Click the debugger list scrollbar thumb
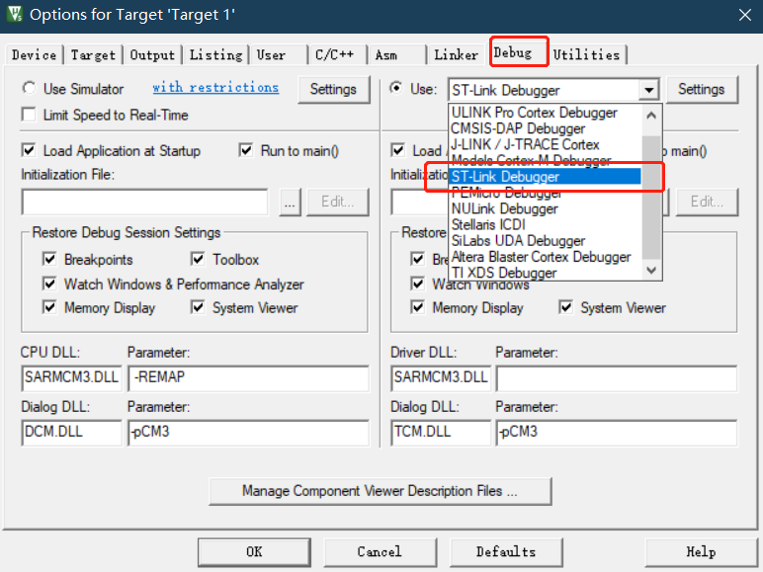Viewport: 763px width, 572px height. tap(651, 197)
